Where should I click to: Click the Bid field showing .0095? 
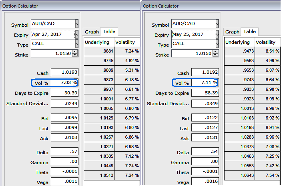[64, 118]
